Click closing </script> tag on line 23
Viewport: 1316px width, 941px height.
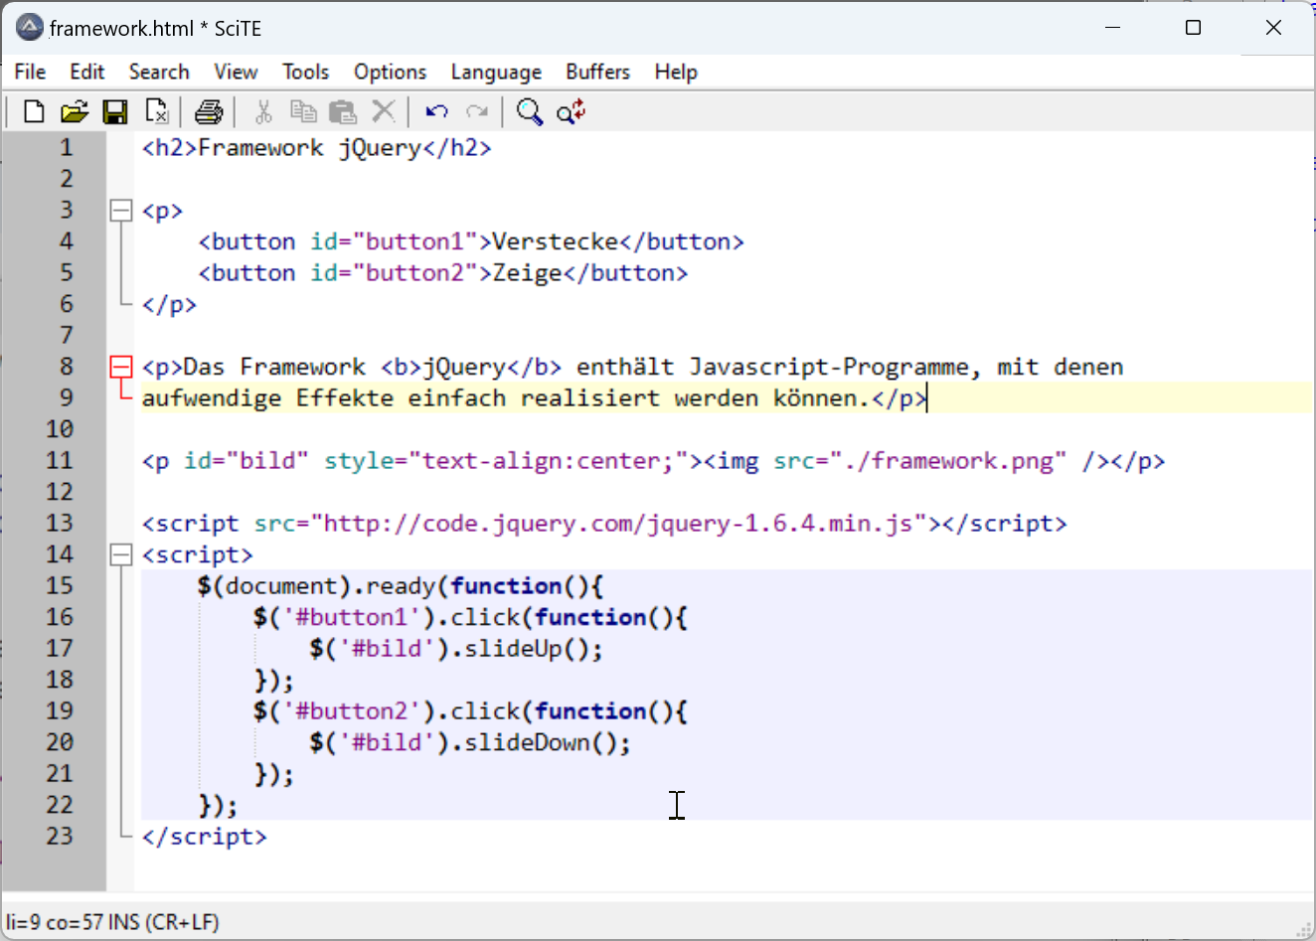click(205, 836)
